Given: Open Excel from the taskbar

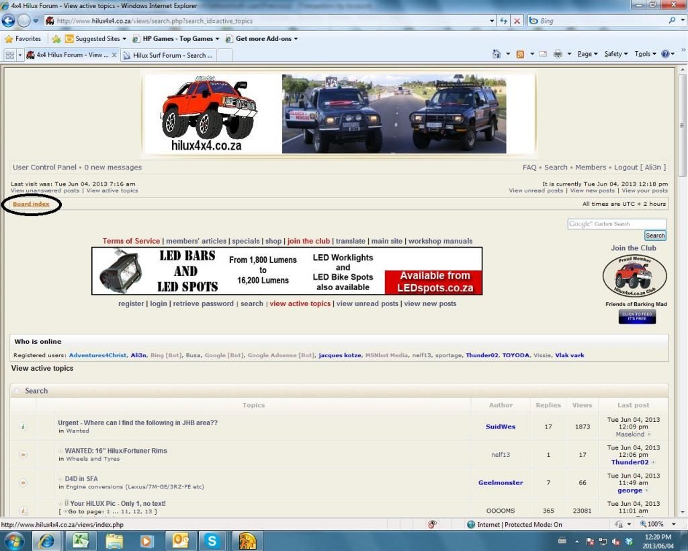Looking at the screenshot, I should pyautogui.click(x=81, y=541).
